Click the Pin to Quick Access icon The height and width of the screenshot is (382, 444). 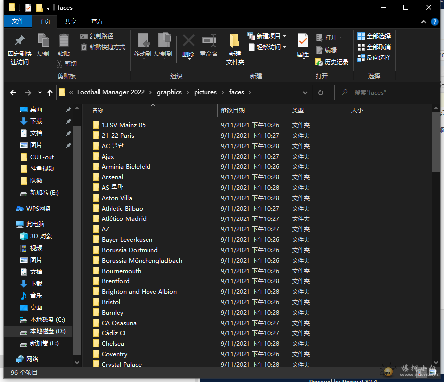tap(19, 41)
